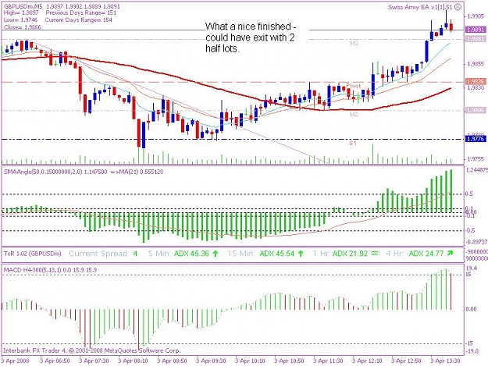The image size is (488, 366).
Task: Click the 3 Apr 07:30 time label
Action: pyautogui.click(x=94, y=361)
